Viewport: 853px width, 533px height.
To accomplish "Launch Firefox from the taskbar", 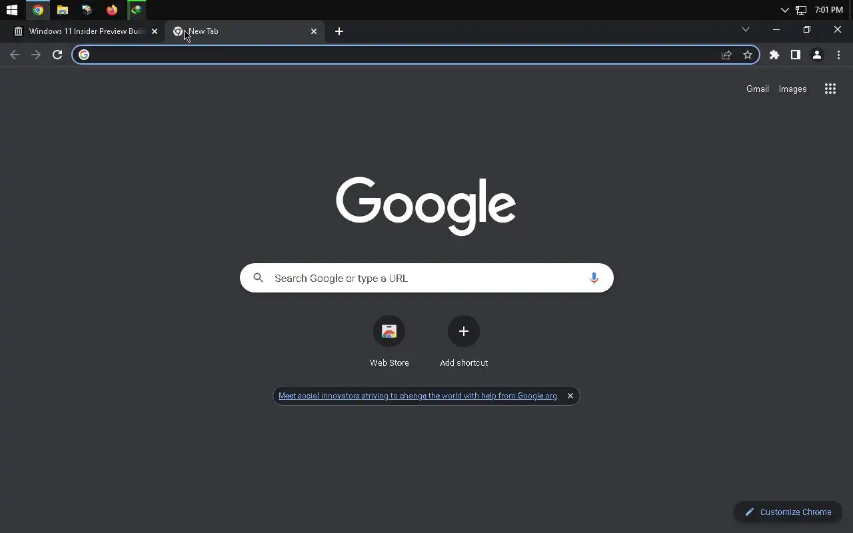I will tap(112, 10).
